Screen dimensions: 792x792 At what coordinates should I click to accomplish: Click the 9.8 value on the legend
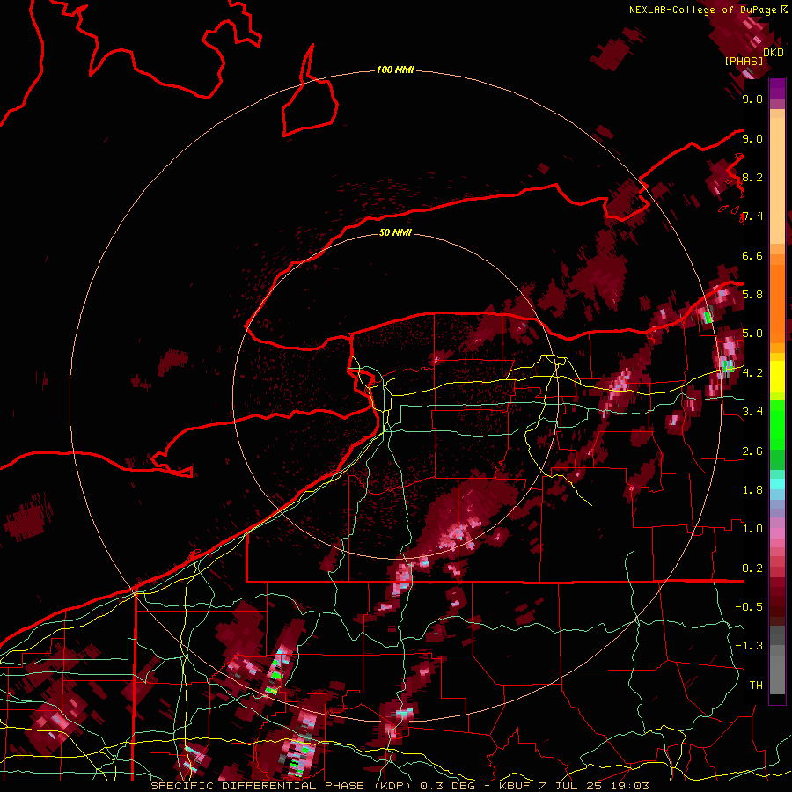[752, 99]
